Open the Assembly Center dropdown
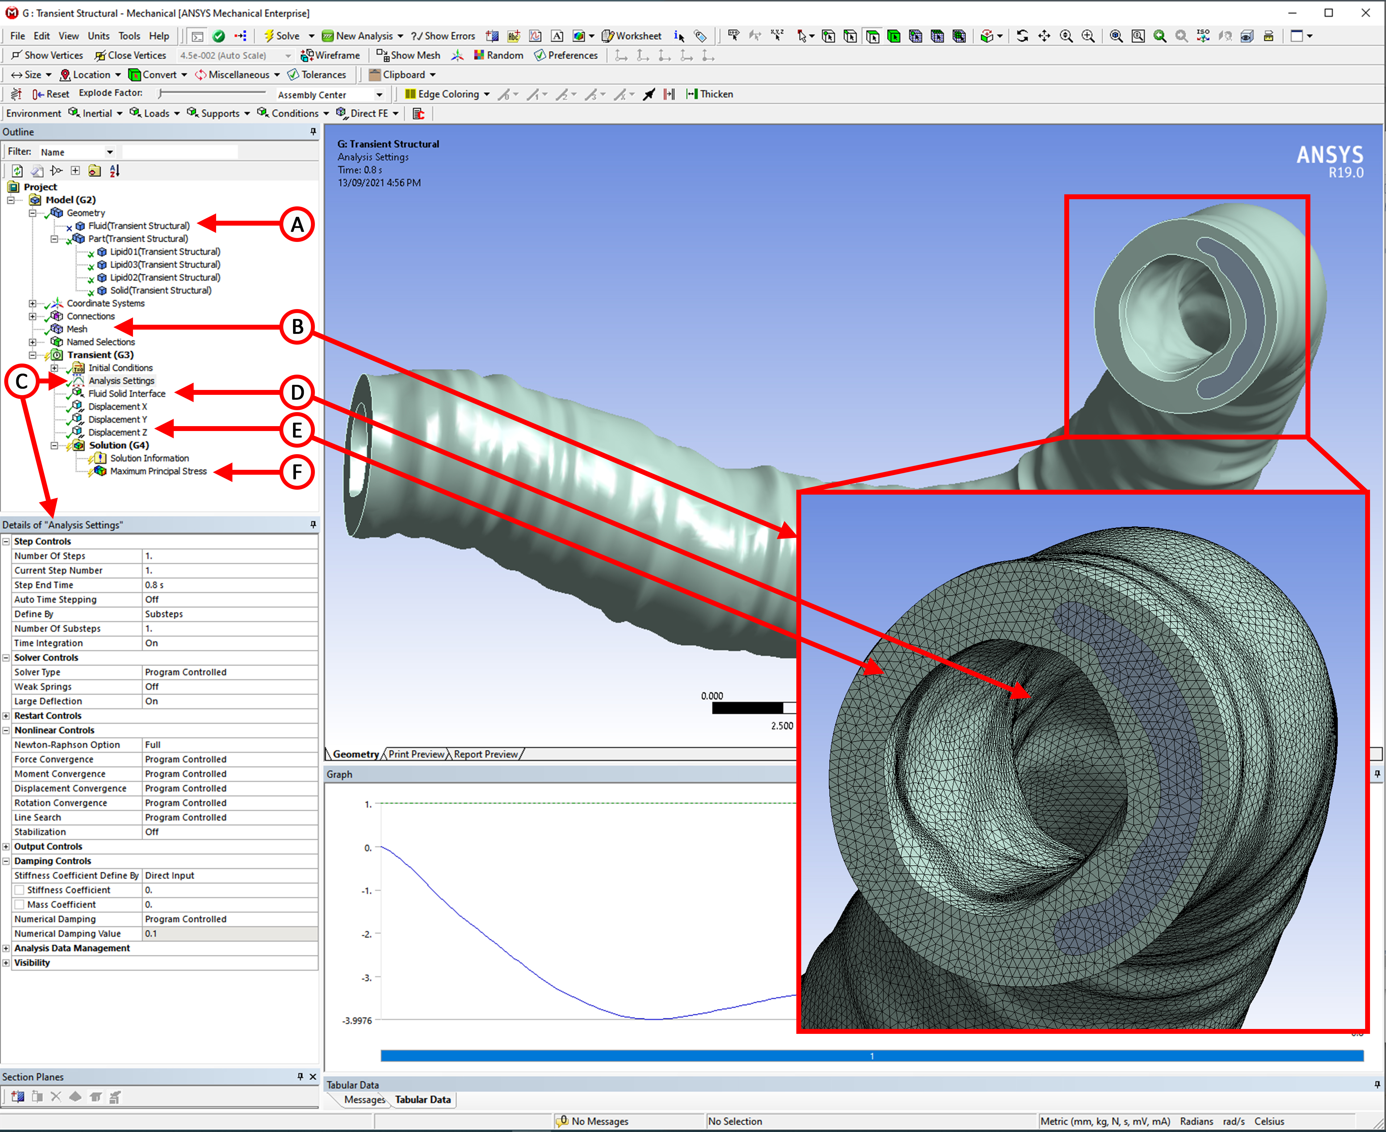 pos(379,95)
